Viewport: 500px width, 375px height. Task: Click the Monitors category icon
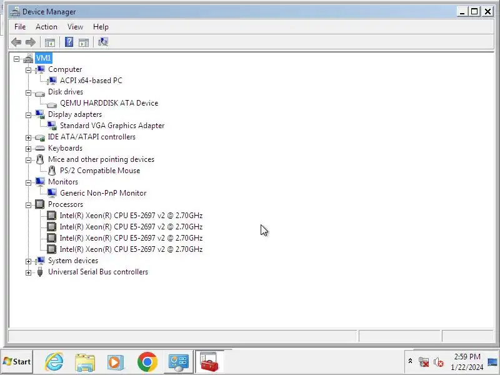(x=40, y=182)
